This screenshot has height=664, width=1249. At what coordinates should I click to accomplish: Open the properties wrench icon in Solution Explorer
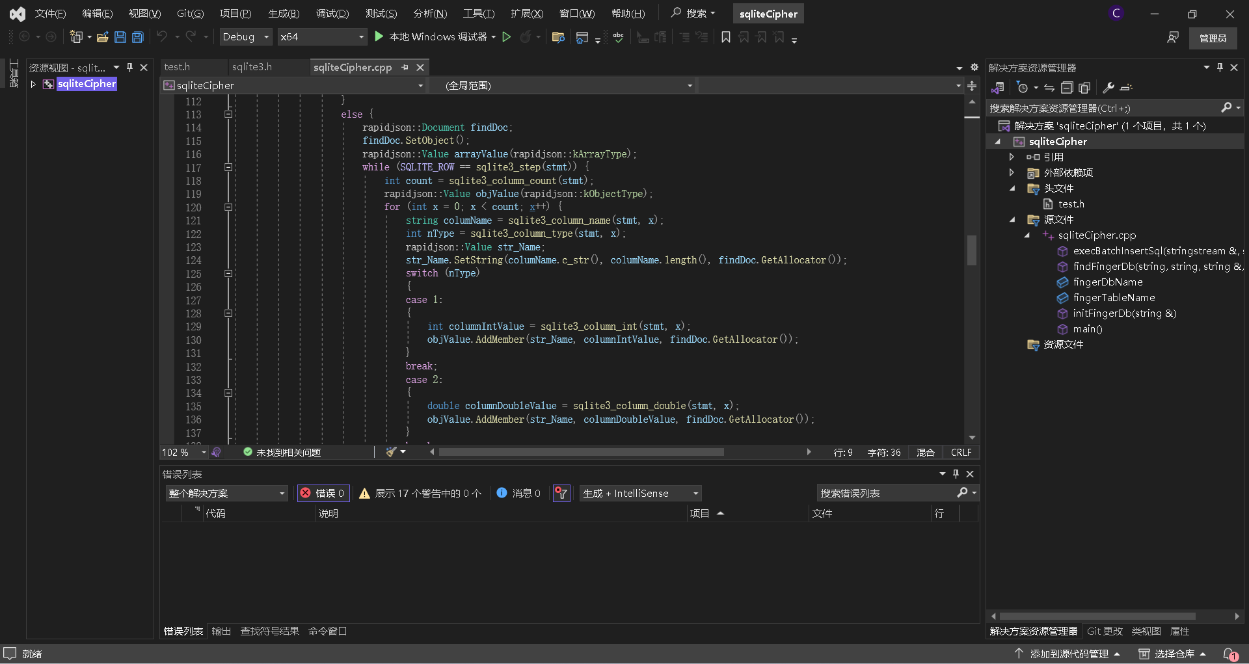click(1108, 88)
